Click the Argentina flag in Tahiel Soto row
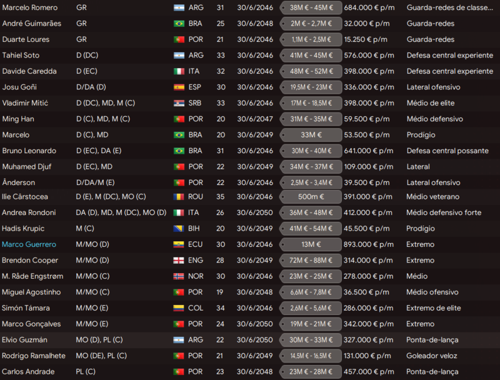The image size is (500, 380). click(x=179, y=56)
